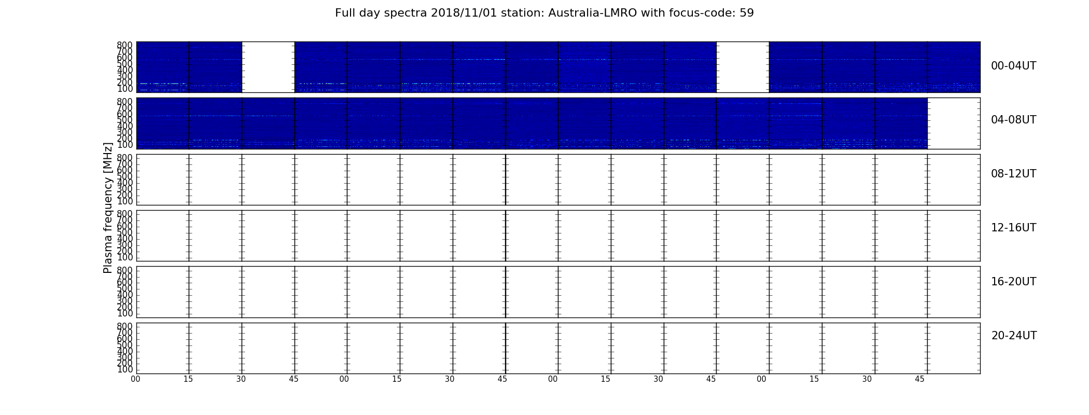The height and width of the screenshot is (415, 1089).
Task: Click inside the 04-08UT spectrogram data
Action: click(x=532, y=123)
